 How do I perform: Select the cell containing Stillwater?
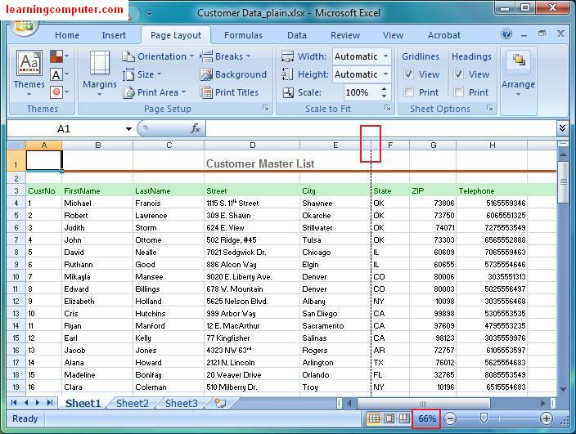click(335, 227)
